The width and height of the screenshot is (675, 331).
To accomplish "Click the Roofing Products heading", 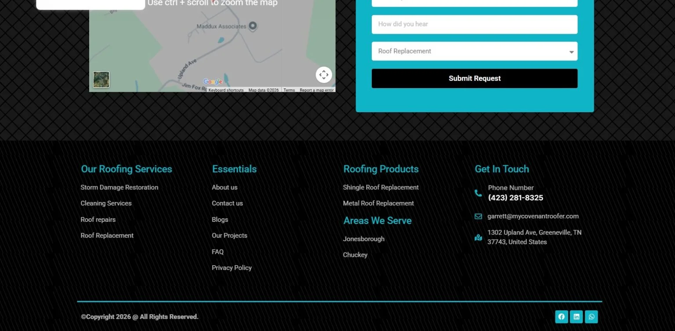I will (x=381, y=169).
